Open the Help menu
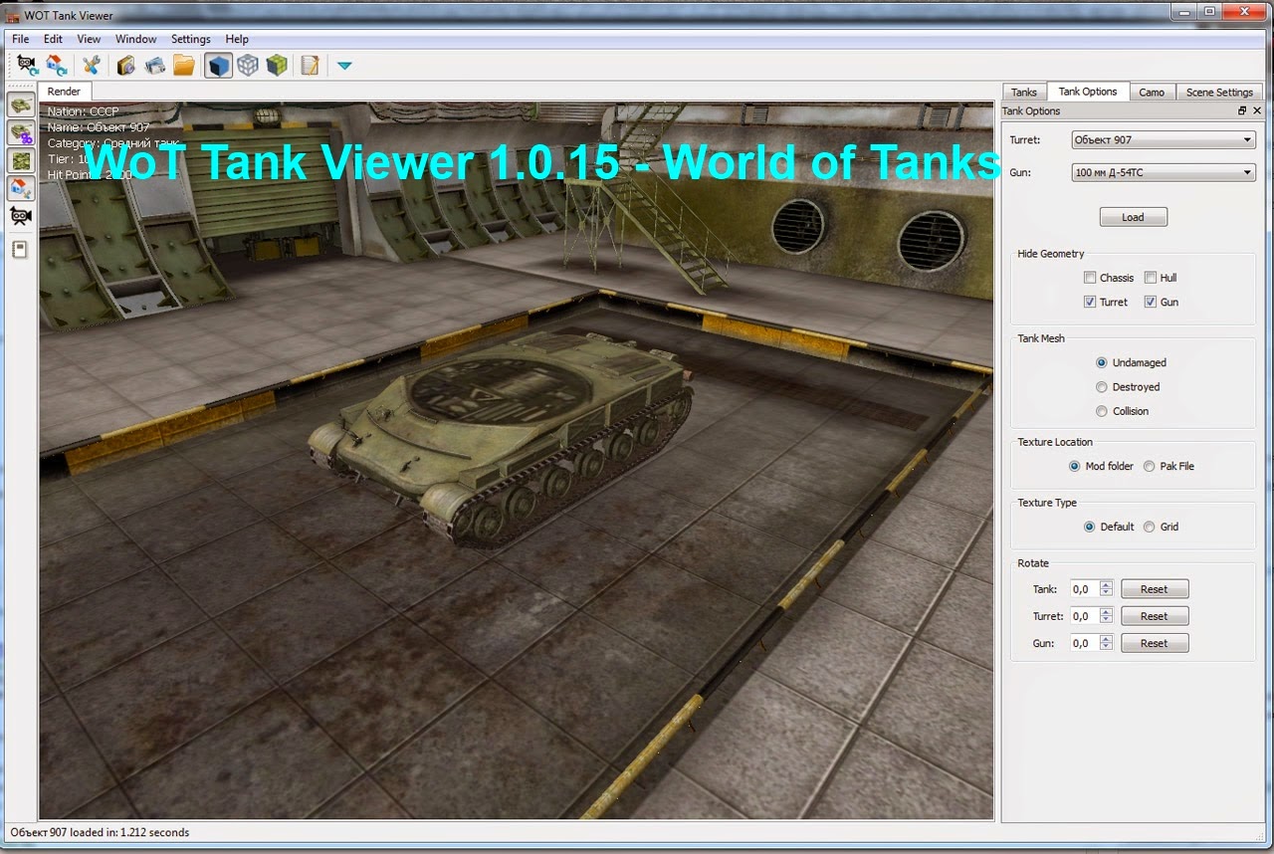 tap(237, 39)
